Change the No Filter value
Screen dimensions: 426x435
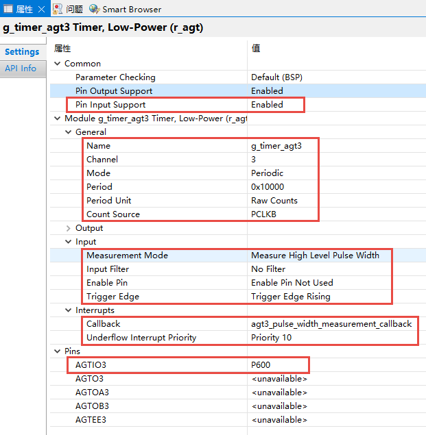point(268,269)
